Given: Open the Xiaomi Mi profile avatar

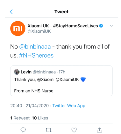Looking at the screenshot, I should [x=18, y=29].
